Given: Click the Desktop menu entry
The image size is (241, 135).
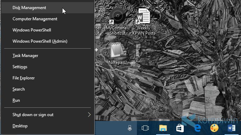Looking at the screenshot, I should tap(48, 126).
